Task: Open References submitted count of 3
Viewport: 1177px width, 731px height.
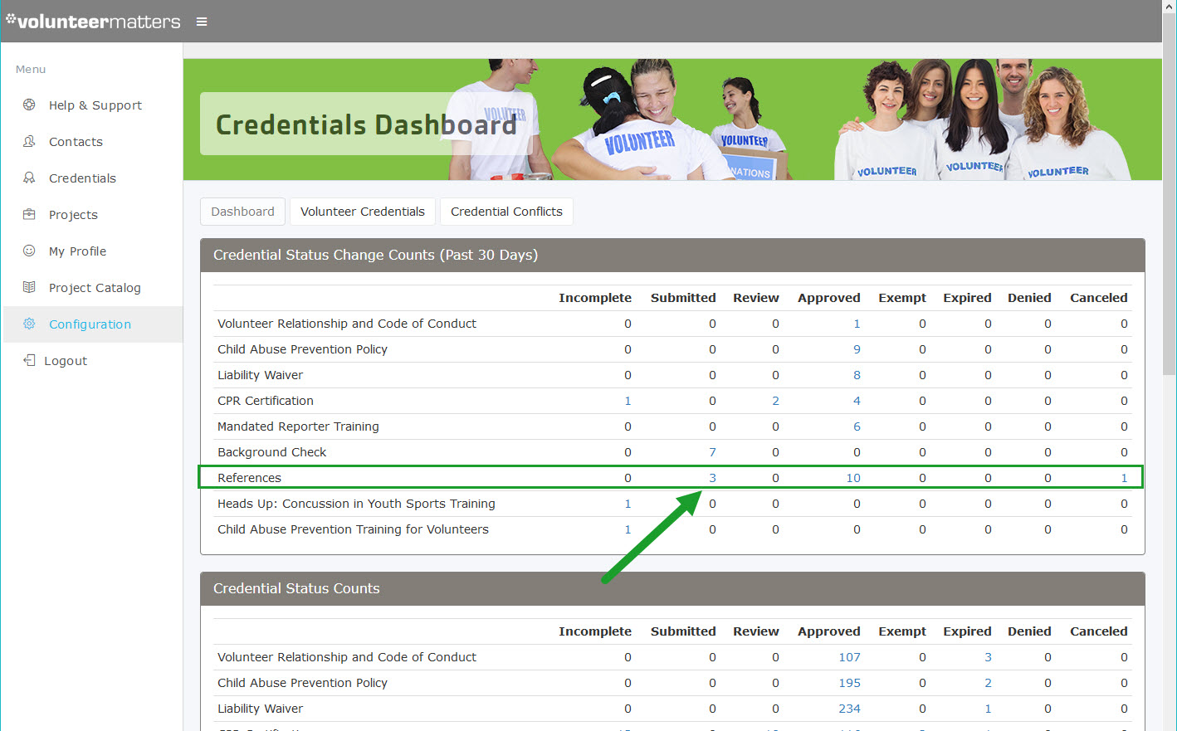Action: coord(712,478)
